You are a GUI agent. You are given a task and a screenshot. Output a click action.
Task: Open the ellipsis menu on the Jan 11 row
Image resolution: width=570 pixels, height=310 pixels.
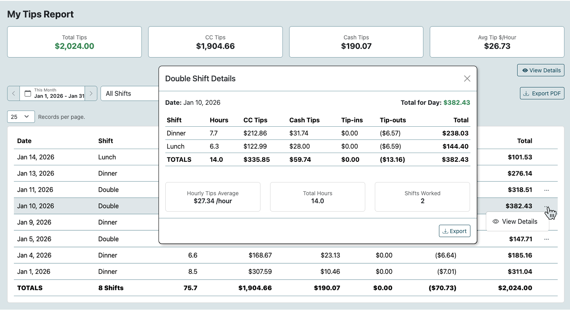pyautogui.click(x=546, y=191)
